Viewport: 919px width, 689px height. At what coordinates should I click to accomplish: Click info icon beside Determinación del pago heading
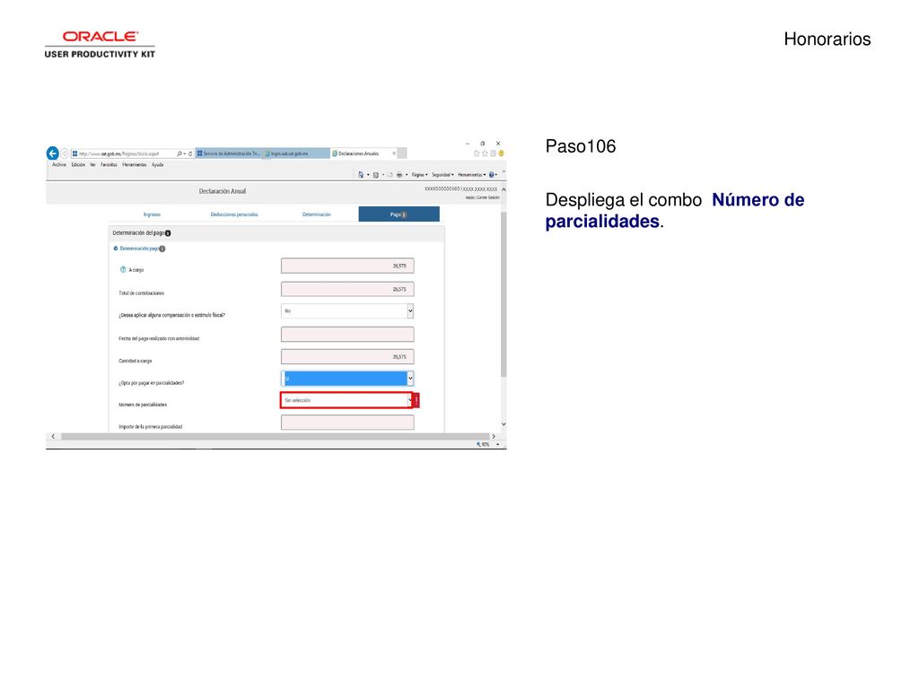pos(168,233)
